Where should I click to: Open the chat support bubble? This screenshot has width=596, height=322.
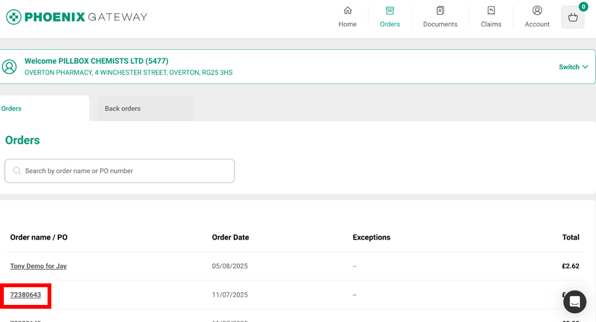tap(574, 302)
